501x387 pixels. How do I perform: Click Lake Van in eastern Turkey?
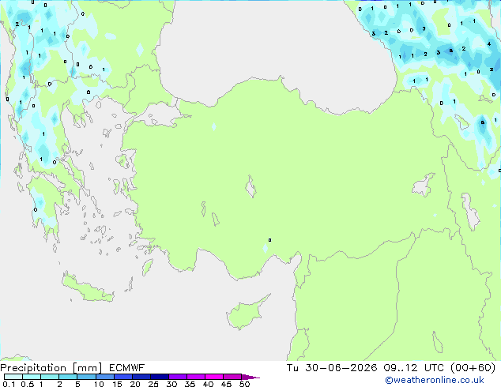pyautogui.click(x=424, y=185)
